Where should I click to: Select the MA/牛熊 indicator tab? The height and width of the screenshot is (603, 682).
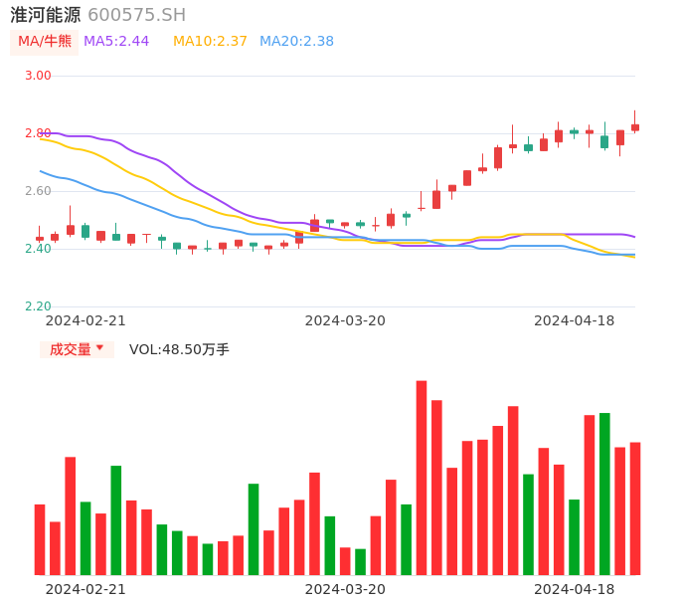click(45, 42)
